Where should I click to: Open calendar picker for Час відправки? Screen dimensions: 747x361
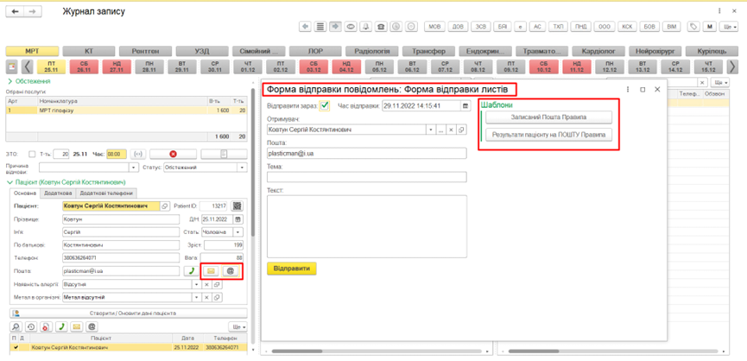(465, 106)
